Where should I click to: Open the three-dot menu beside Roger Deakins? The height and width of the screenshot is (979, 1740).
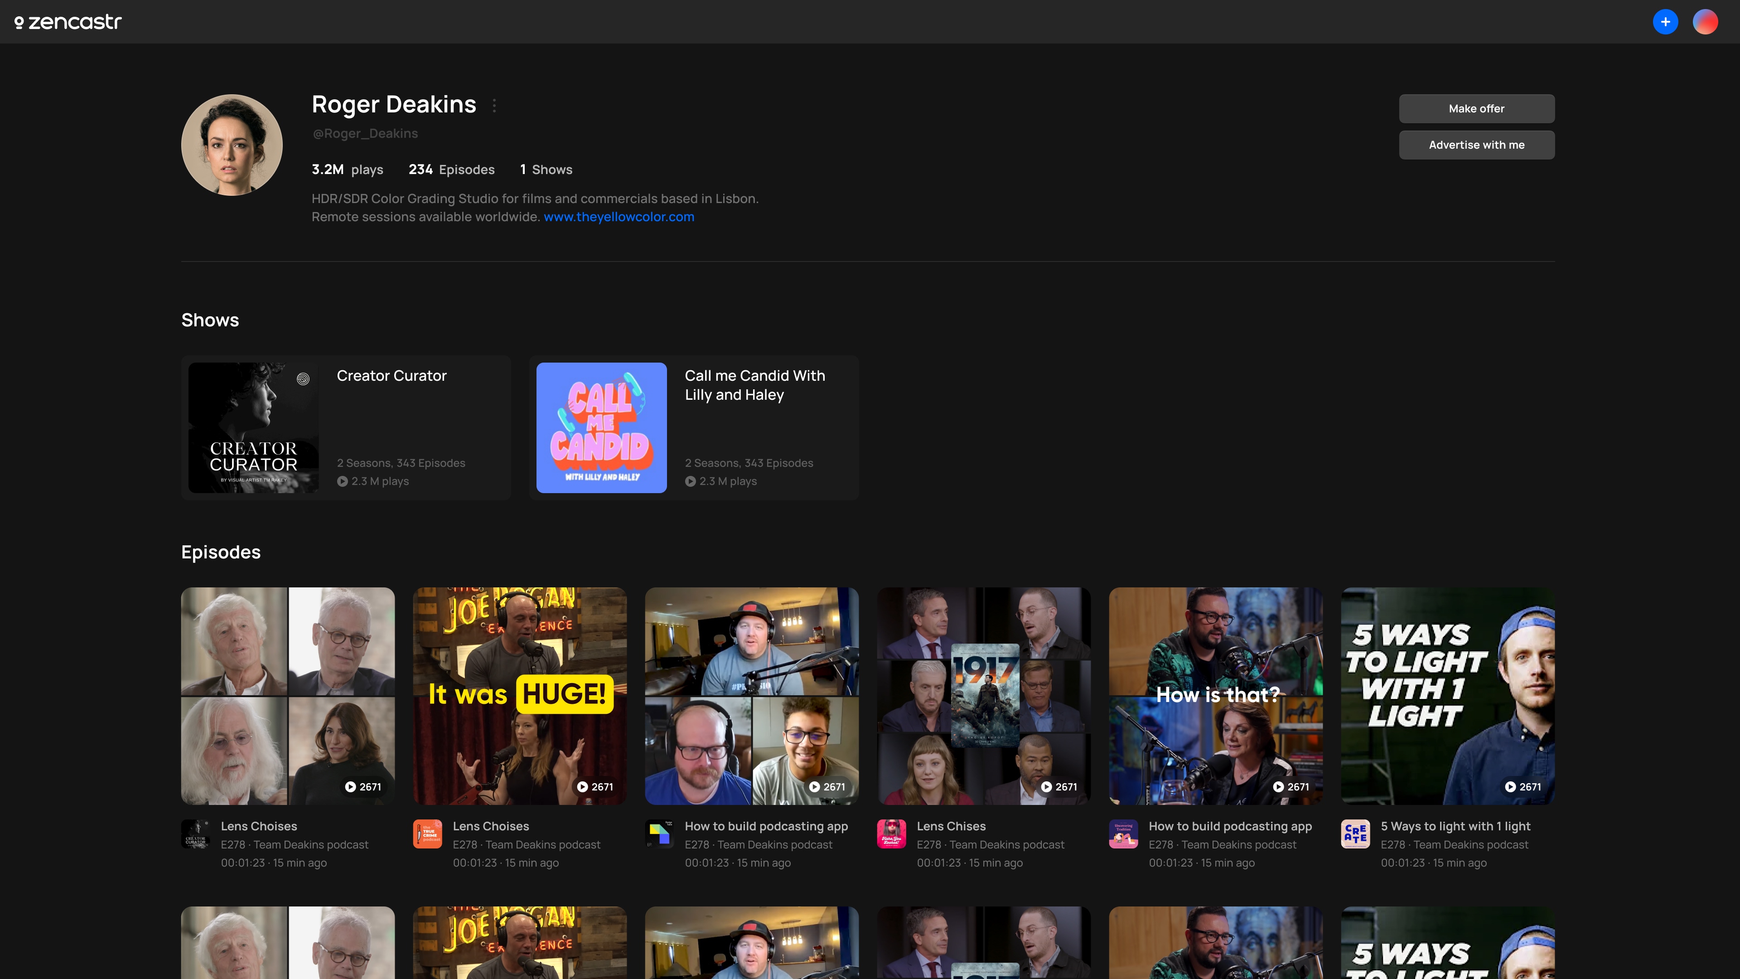[x=494, y=106]
